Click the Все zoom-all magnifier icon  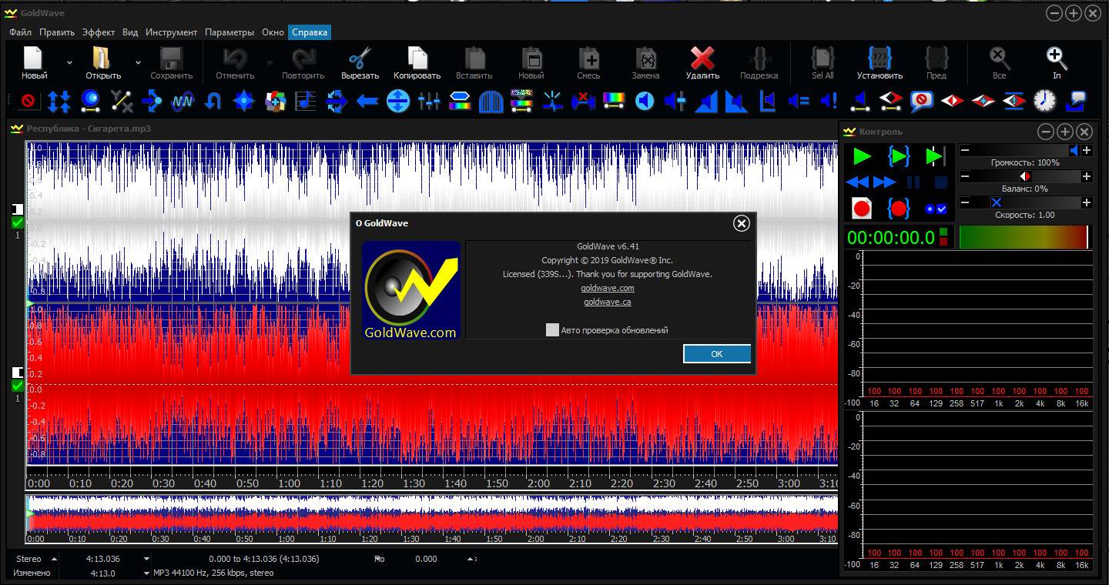1000,58
